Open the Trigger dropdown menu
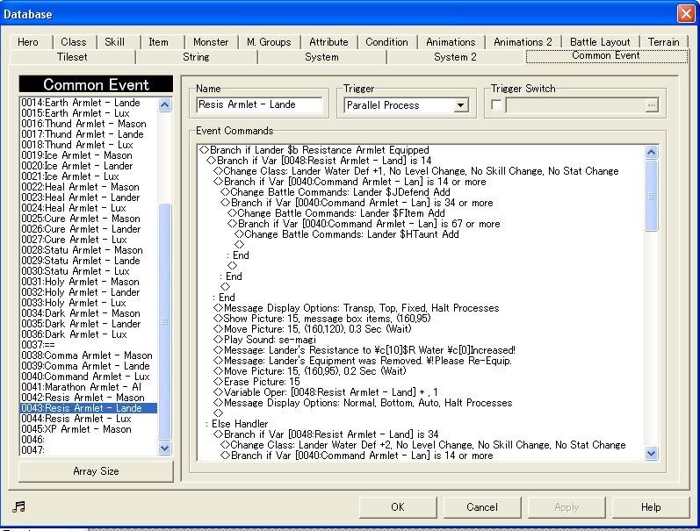 click(460, 105)
